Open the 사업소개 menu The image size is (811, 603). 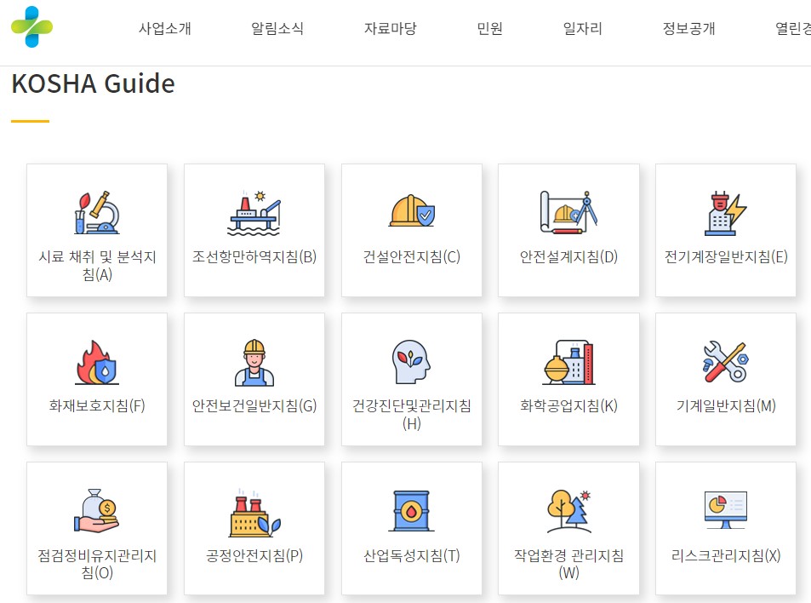pyautogui.click(x=165, y=28)
